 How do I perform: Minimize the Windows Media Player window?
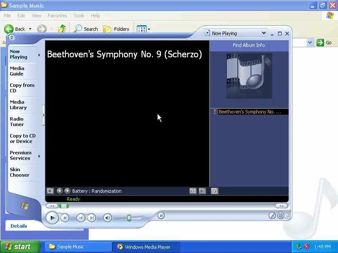click(272, 34)
